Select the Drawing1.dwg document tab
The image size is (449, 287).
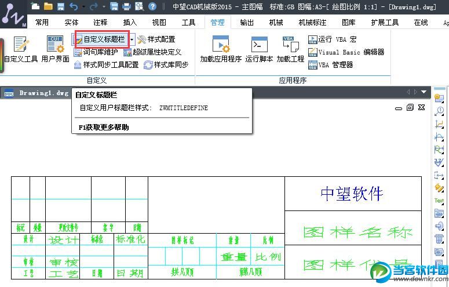click(x=36, y=93)
